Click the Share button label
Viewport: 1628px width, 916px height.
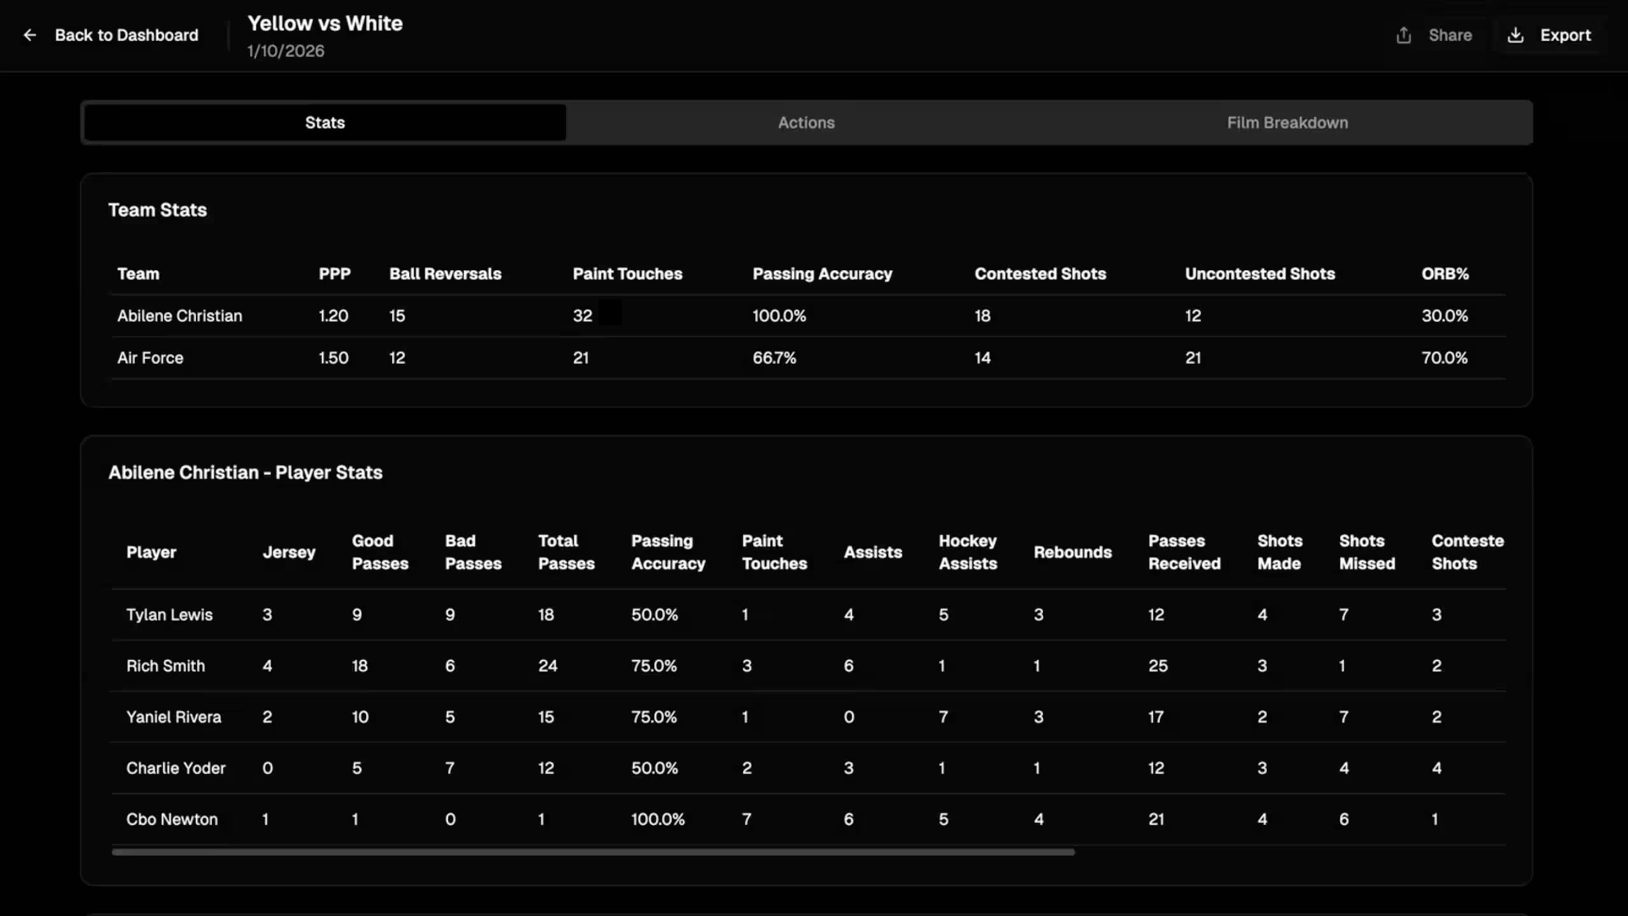point(1450,35)
